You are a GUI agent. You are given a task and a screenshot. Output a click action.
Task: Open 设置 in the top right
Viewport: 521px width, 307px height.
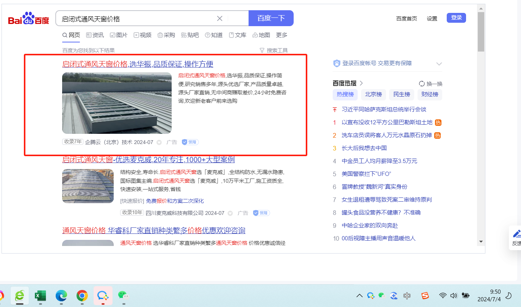432,19
